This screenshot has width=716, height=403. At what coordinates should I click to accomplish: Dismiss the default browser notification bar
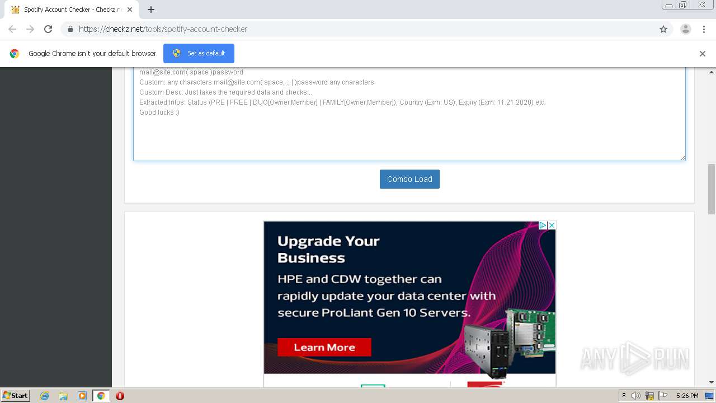point(702,54)
